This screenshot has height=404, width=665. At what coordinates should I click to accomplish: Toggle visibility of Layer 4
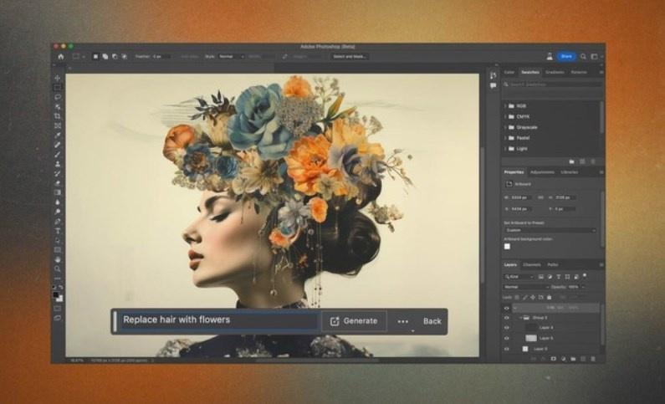click(507, 328)
